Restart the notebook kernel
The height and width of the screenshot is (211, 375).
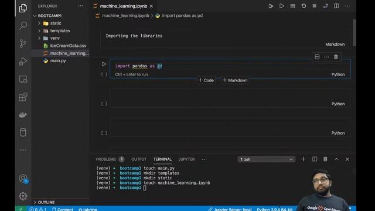pyautogui.click(x=304, y=6)
